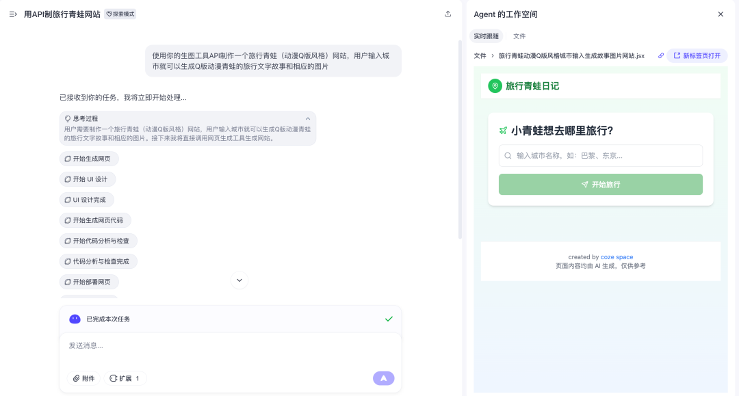The height and width of the screenshot is (396, 739).
Task: Open in new tab with 新标签页打开
Action: (x=697, y=55)
